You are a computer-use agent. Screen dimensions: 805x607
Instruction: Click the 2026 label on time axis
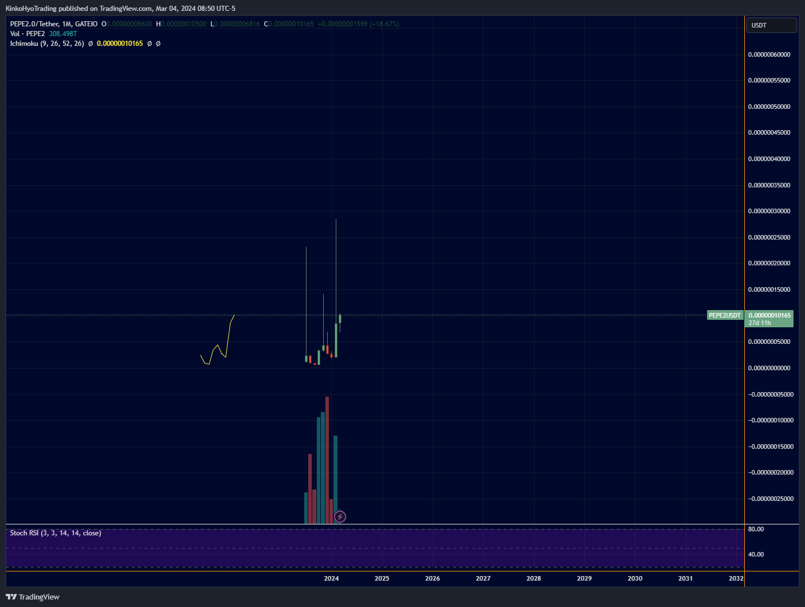(x=433, y=578)
